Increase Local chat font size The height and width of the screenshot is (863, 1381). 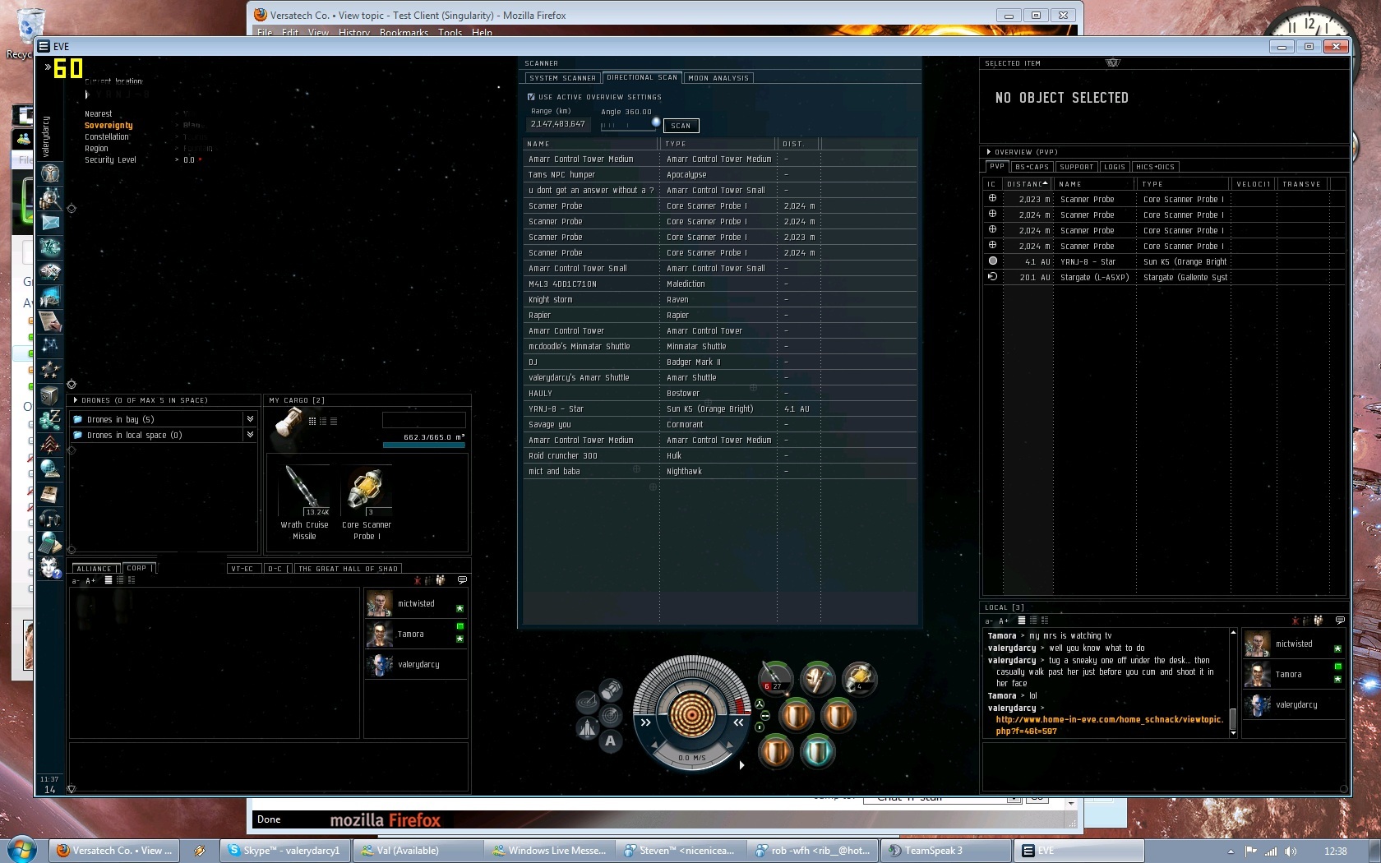(x=1004, y=621)
